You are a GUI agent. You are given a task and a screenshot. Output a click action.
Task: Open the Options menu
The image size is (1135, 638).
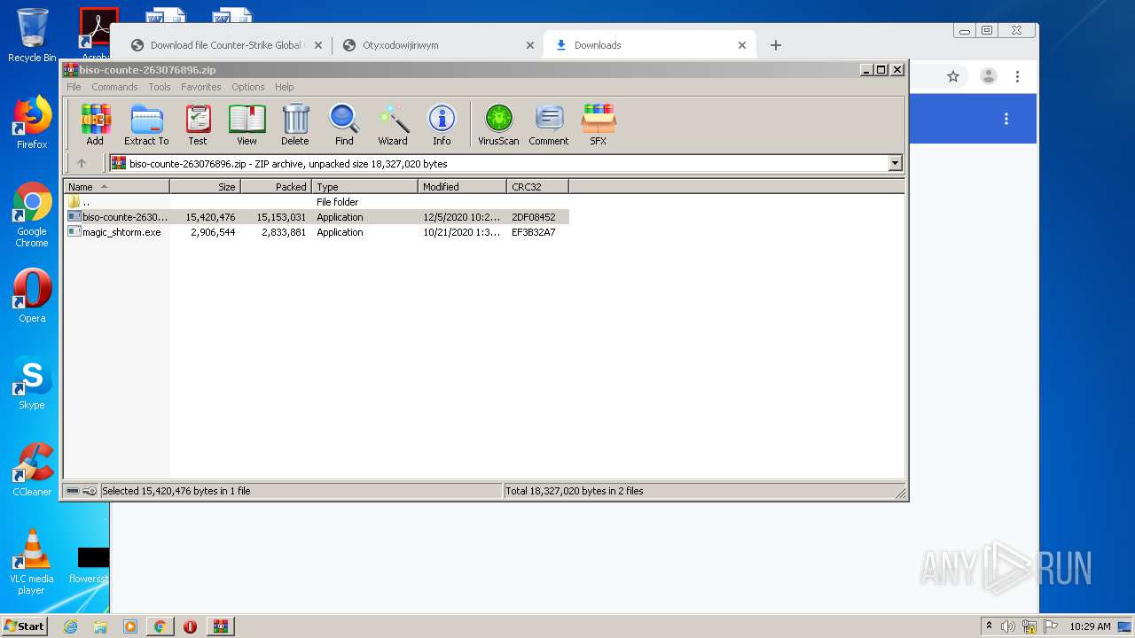pos(248,87)
